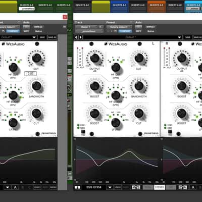Screen dimensions: 202x202
Task: Open INSERTS A-E header on the orange track
Action: 157,5
